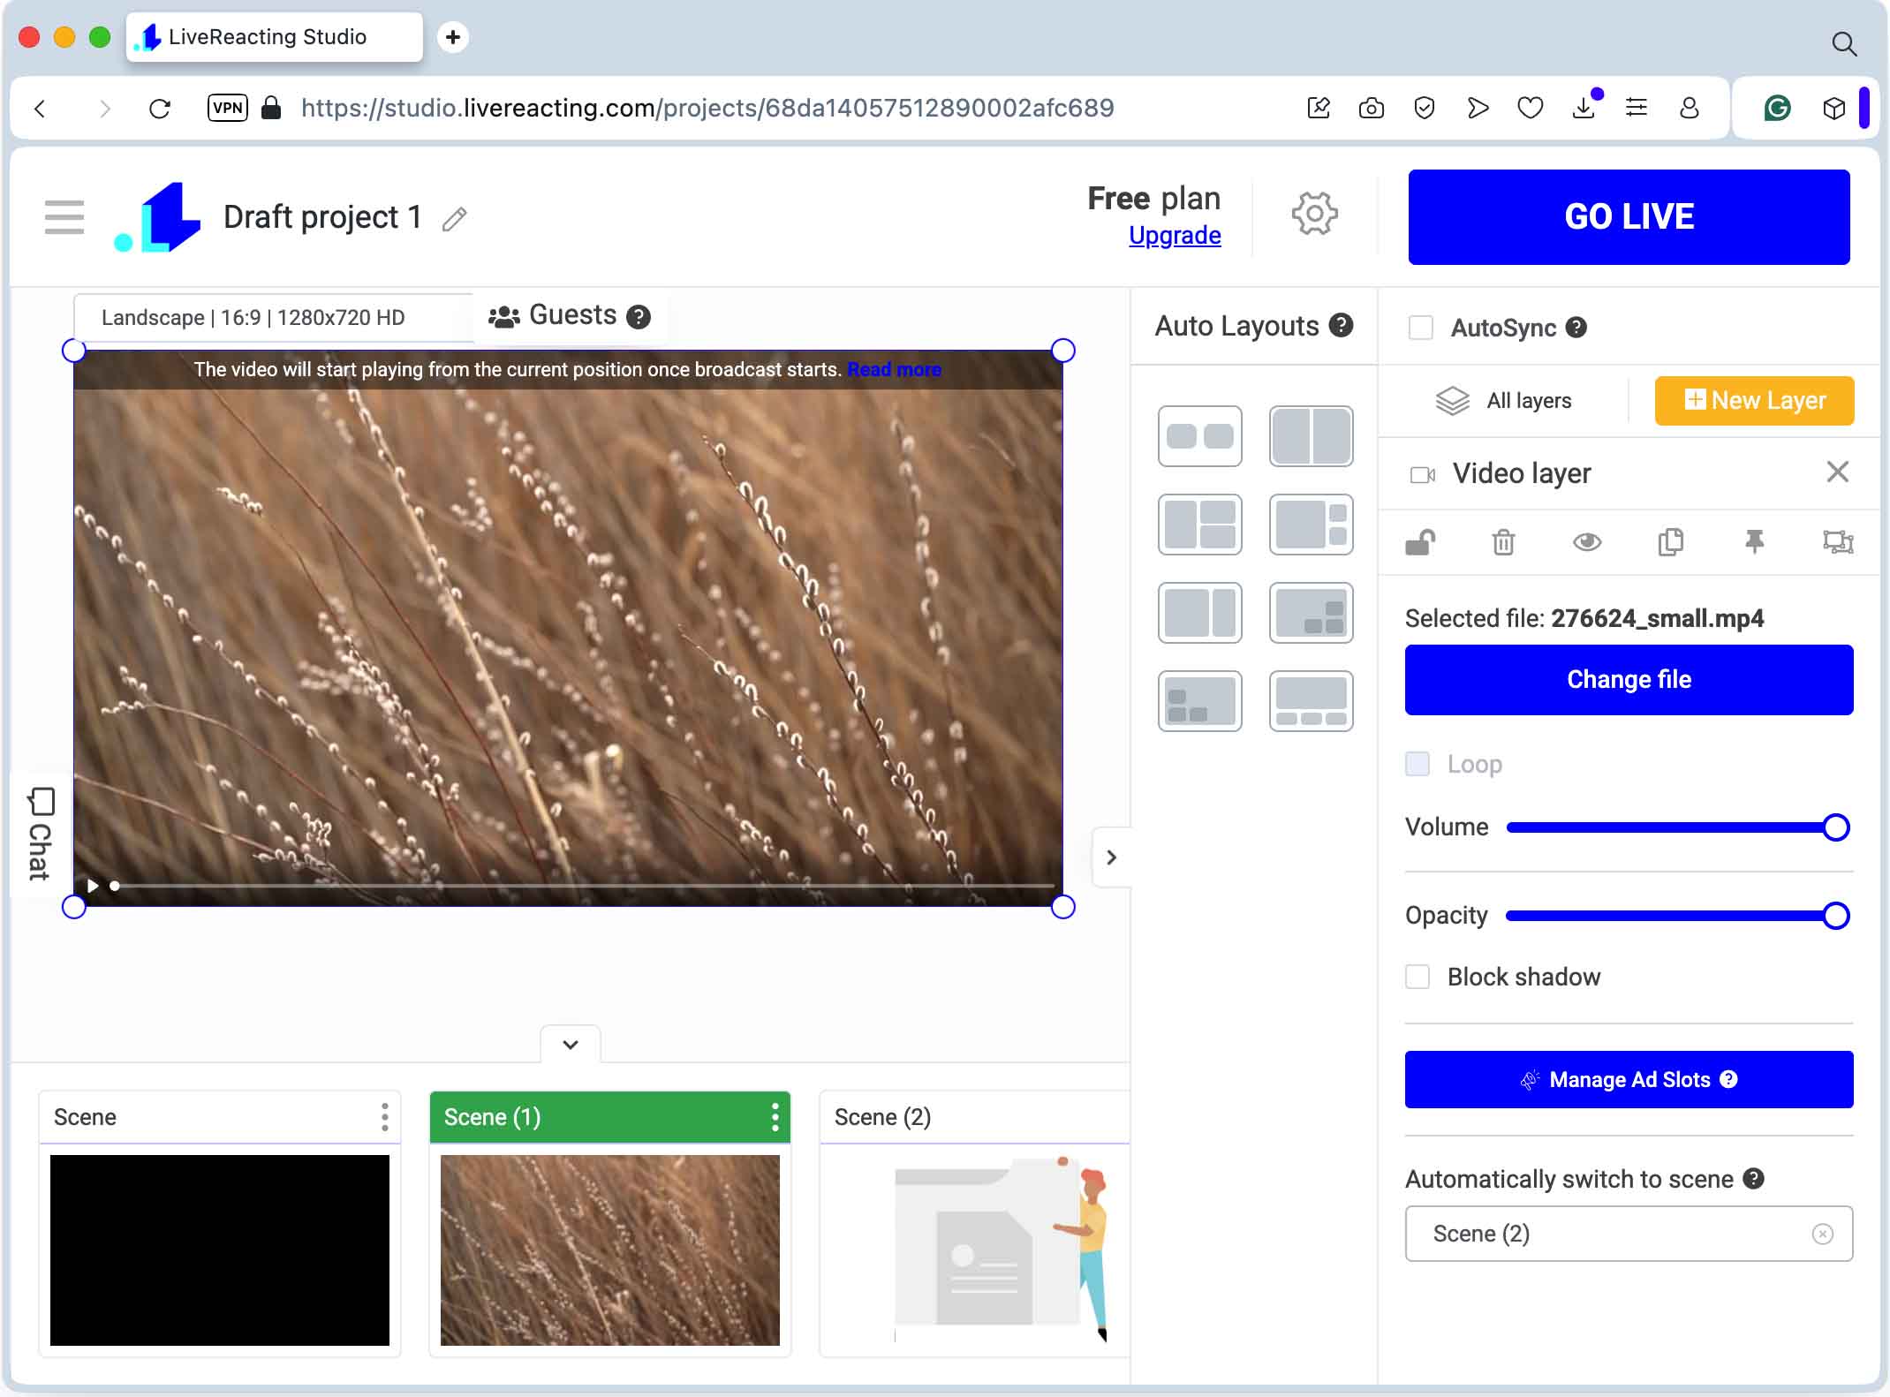Enable the AutoSync checkbox
Viewport: 1890px width, 1397px height.
(x=1421, y=328)
